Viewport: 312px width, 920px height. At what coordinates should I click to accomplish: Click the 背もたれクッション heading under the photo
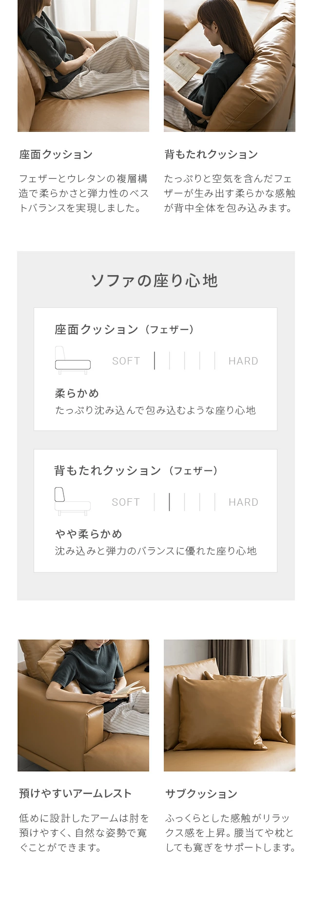click(211, 154)
